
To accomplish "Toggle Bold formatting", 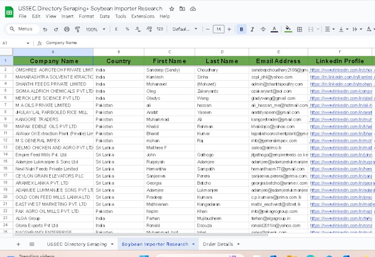I will 242,29.
